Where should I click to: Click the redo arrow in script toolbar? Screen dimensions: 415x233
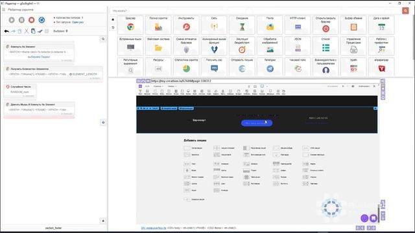pos(13,31)
